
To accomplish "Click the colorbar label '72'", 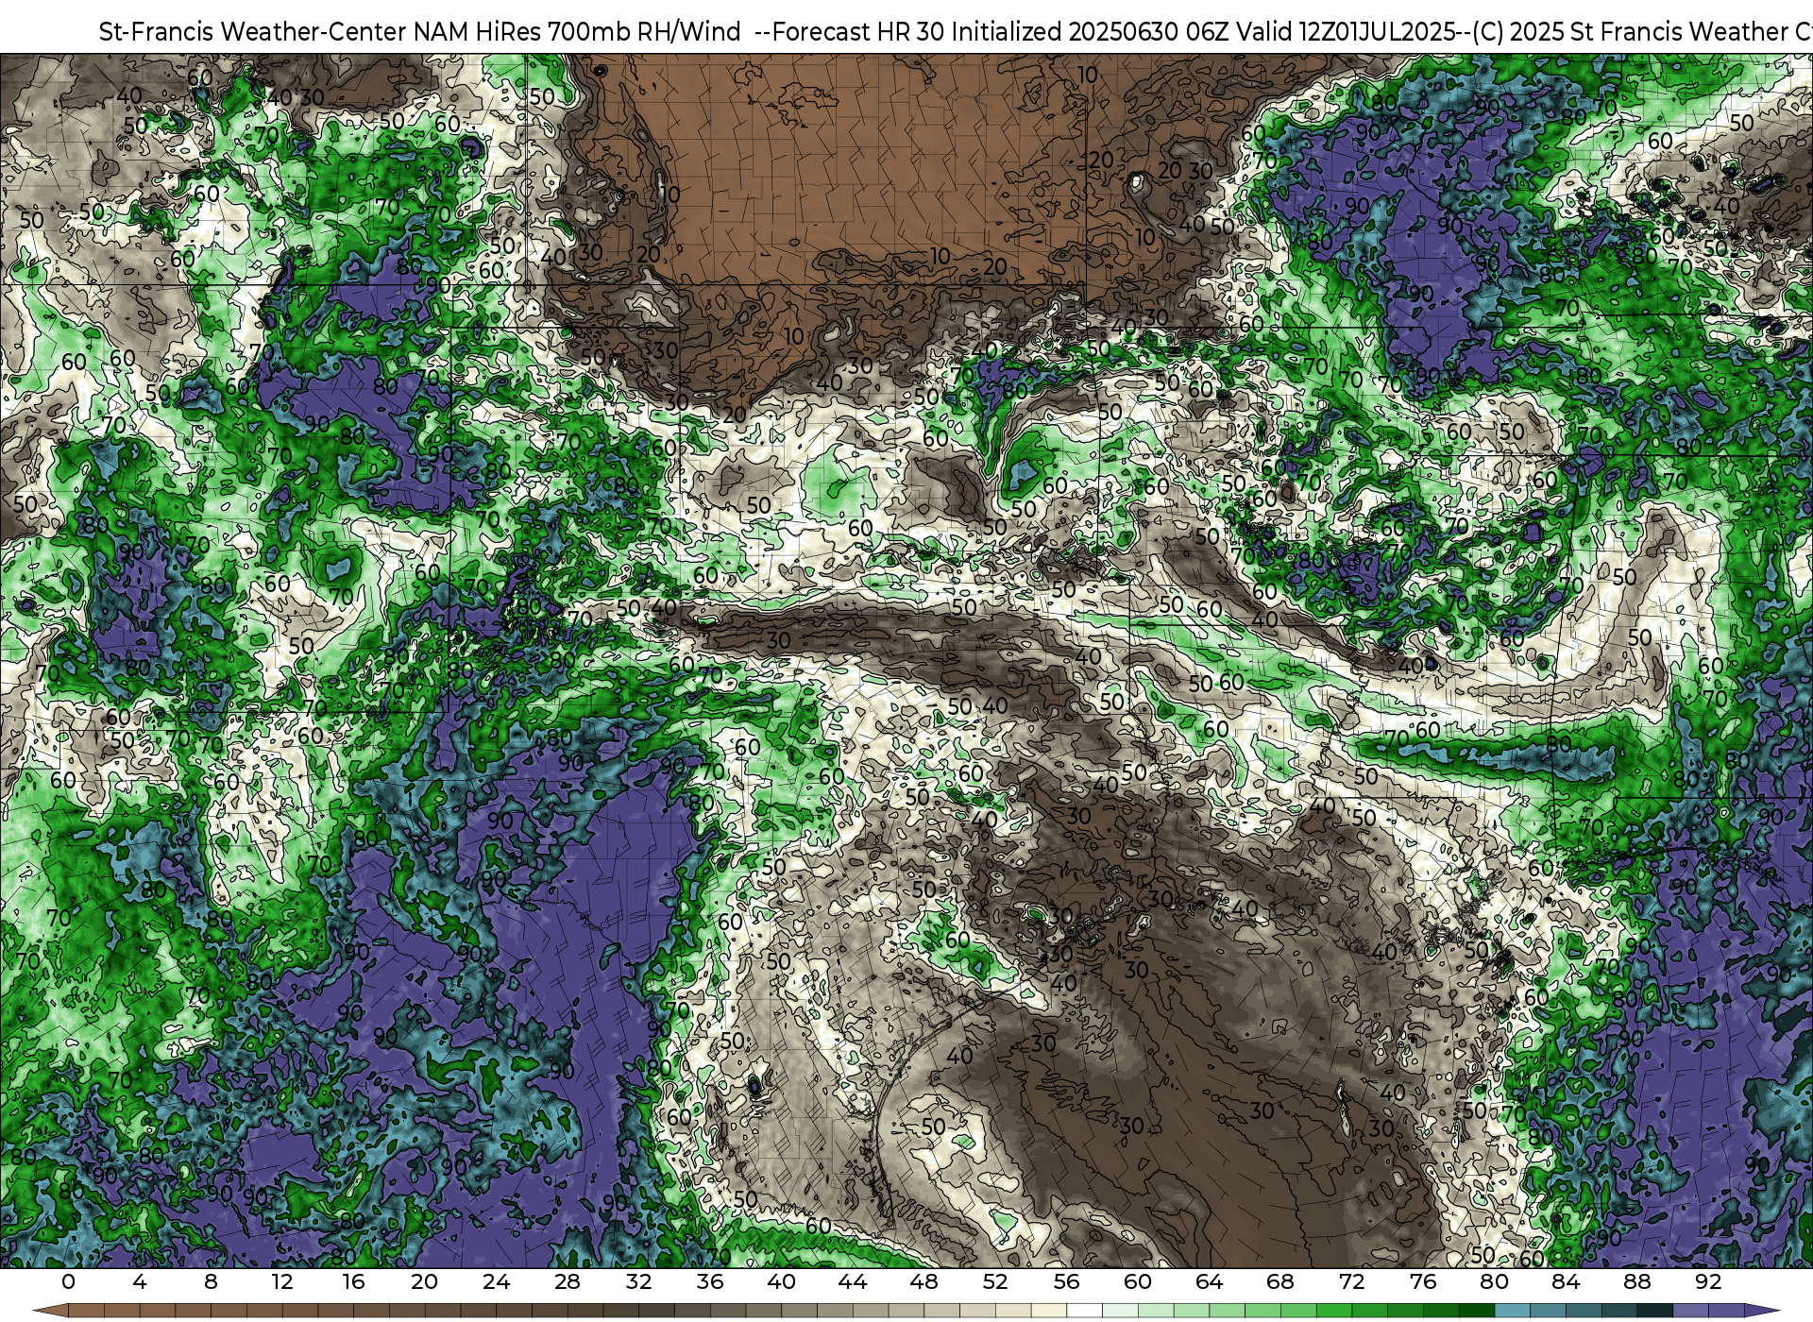I will point(1352,1281).
